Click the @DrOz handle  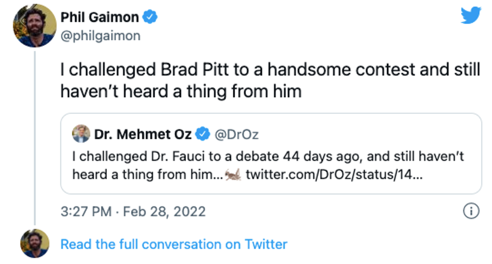pos(236,134)
